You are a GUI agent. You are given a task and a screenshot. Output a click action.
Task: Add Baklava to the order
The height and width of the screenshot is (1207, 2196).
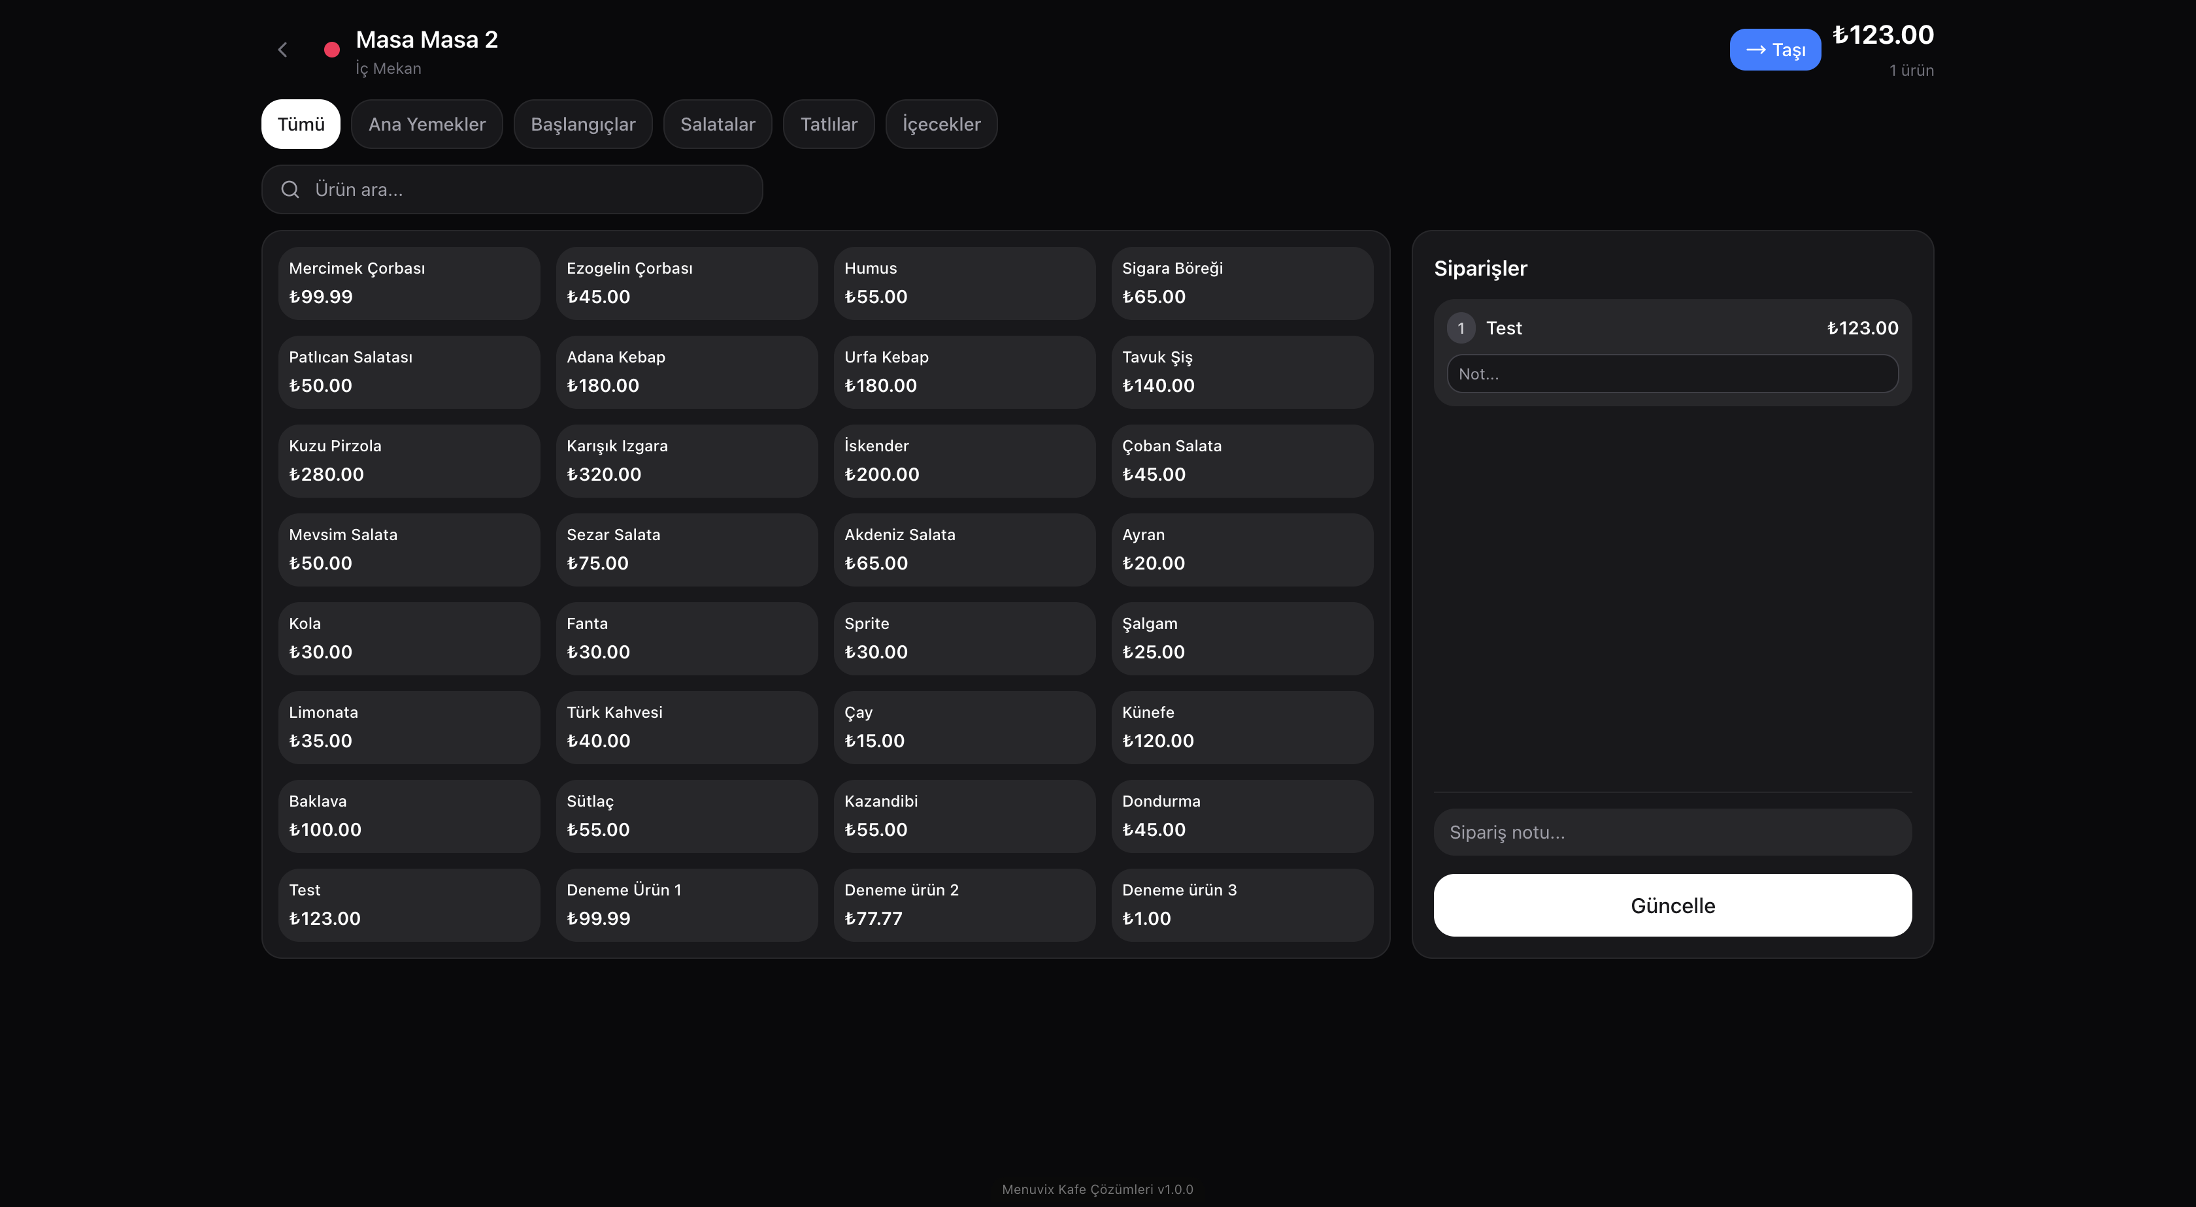pyautogui.click(x=408, y=816)
